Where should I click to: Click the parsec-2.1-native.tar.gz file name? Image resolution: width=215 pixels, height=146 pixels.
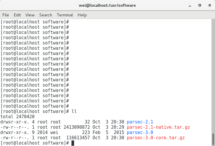[x=158, y=127]
